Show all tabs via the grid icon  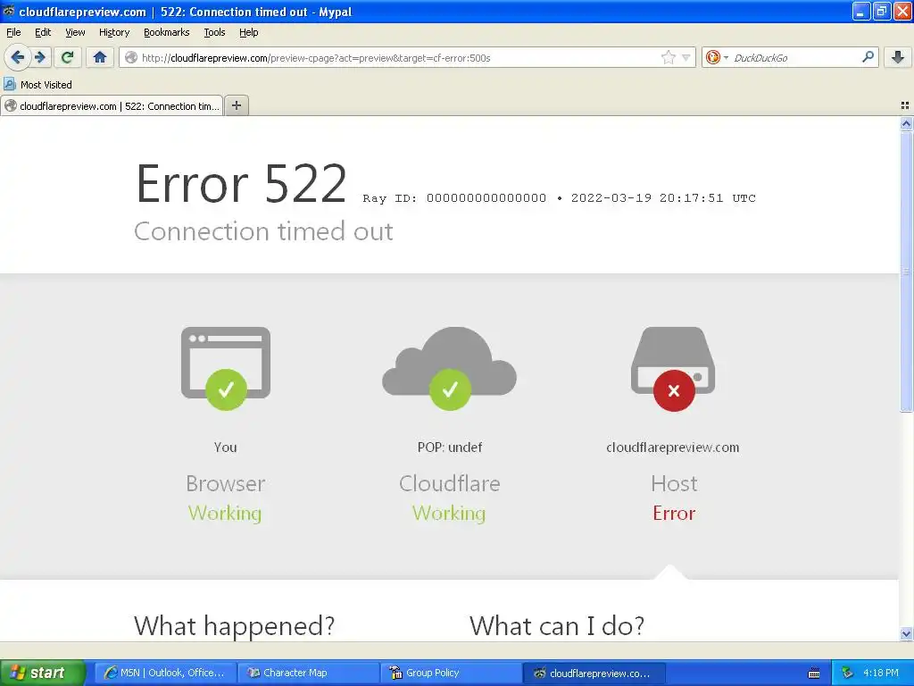[x=905, y=105]
